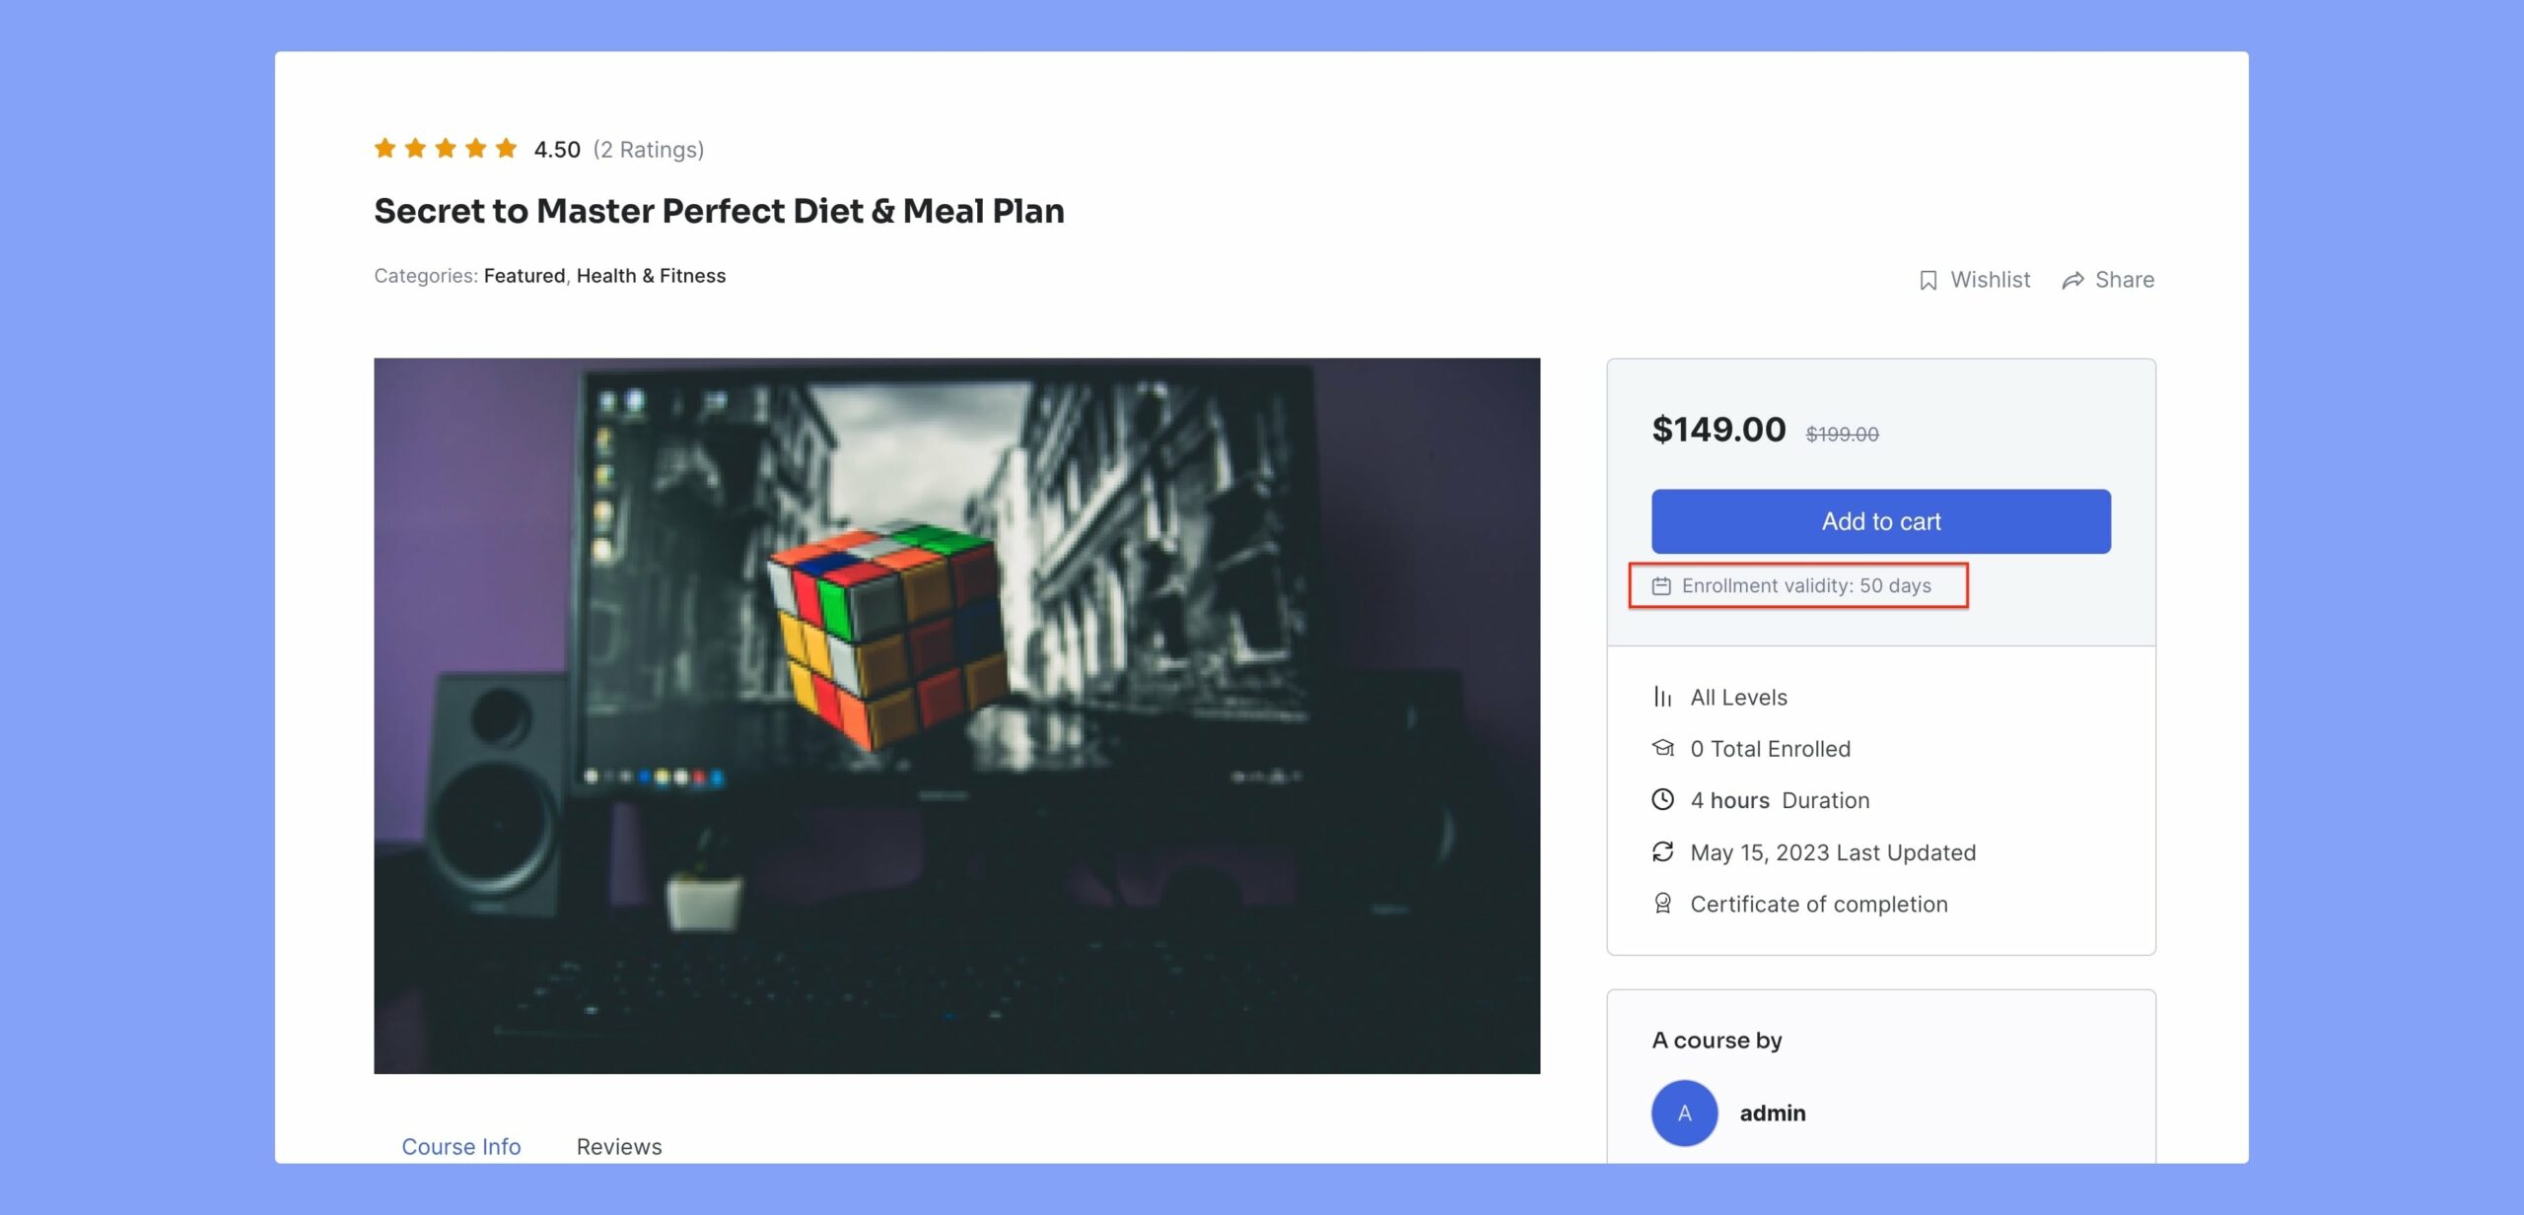
Task: Click the admin avatar circle
Action: tap(1684, 1113)
